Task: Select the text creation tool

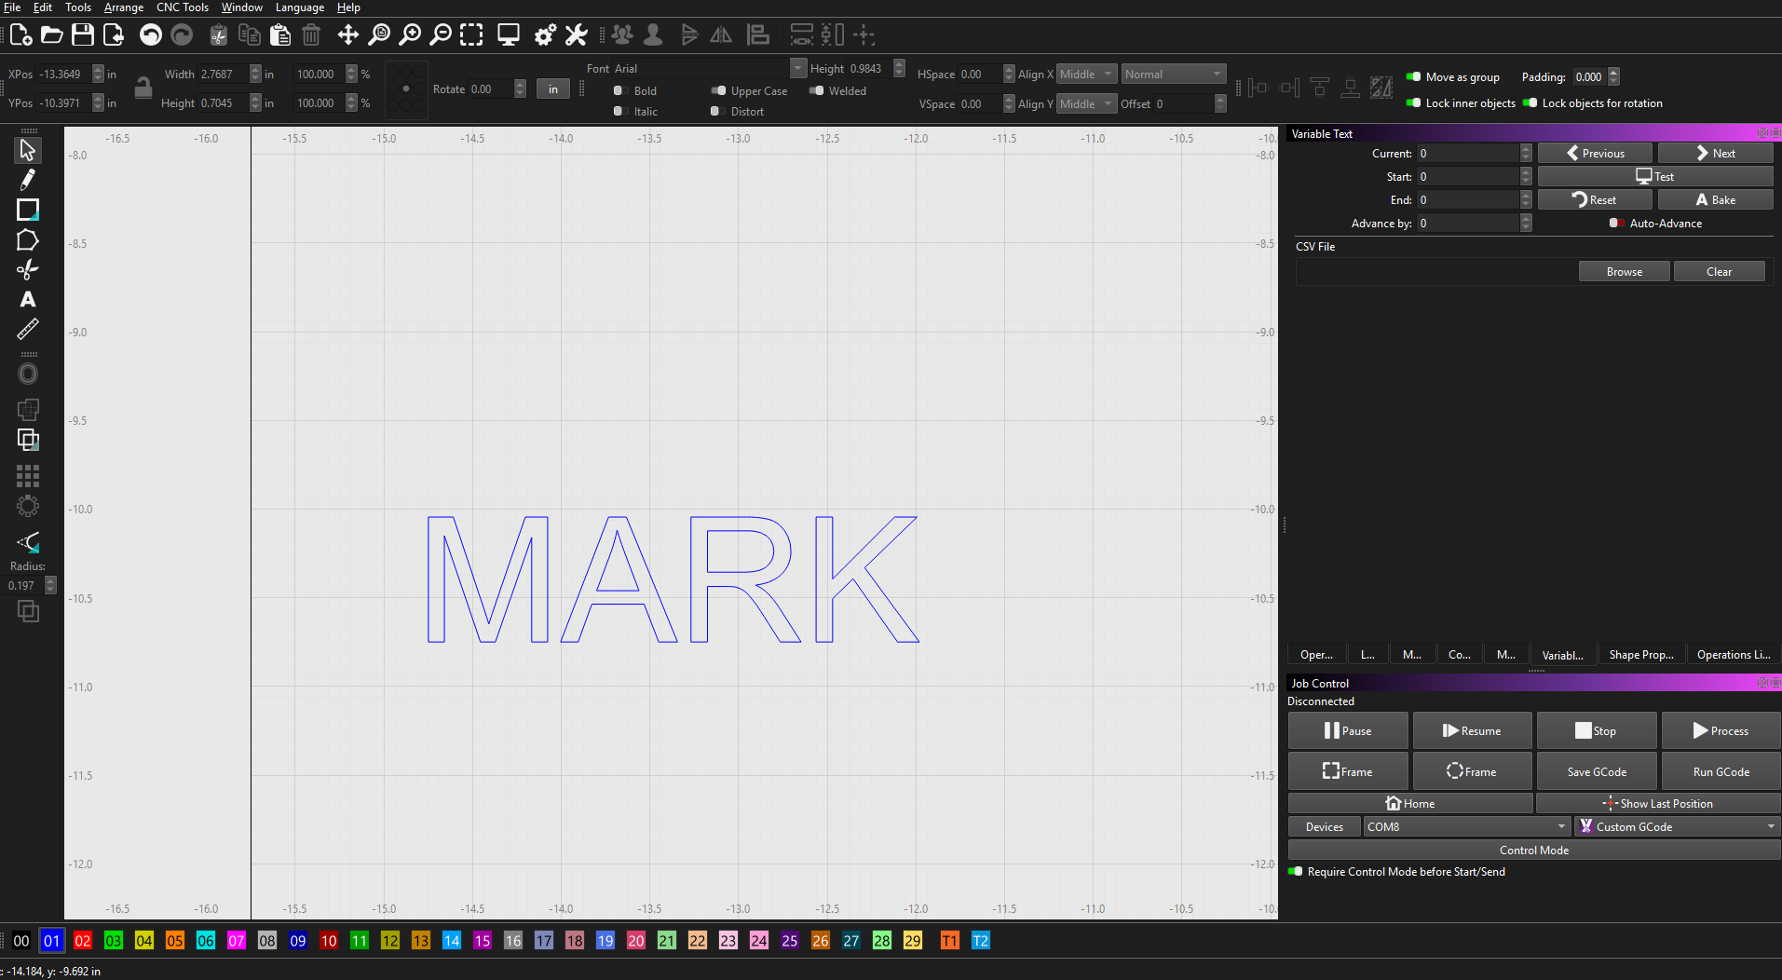Action: 27,299
